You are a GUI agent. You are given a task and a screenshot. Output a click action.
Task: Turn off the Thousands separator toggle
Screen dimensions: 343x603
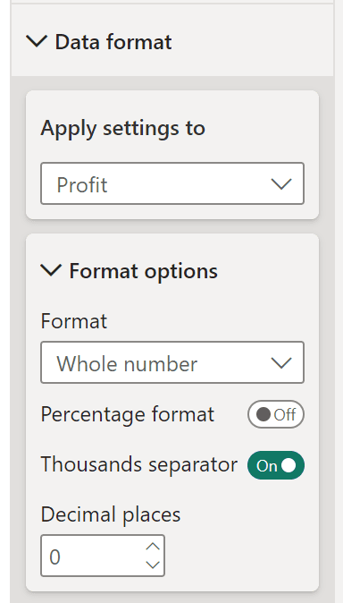click(x=276, y=465)
